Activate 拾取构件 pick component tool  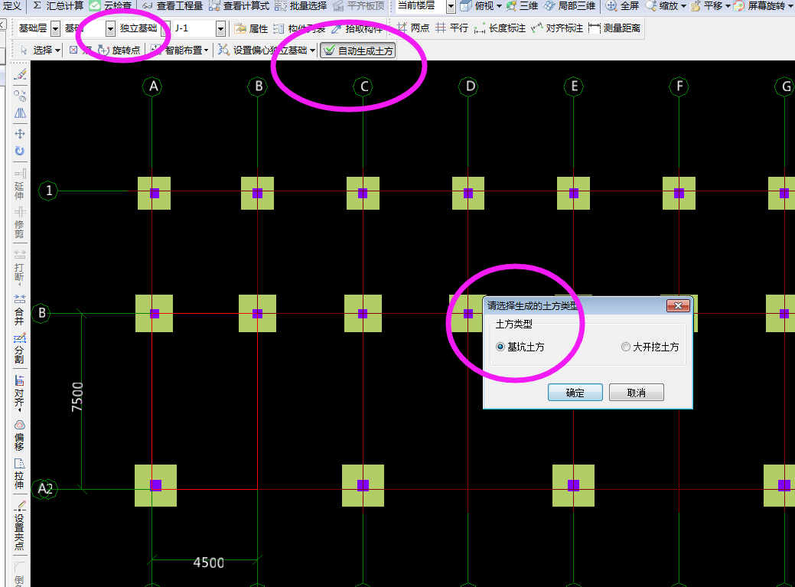pyautogui.click(x=357, y=28)
